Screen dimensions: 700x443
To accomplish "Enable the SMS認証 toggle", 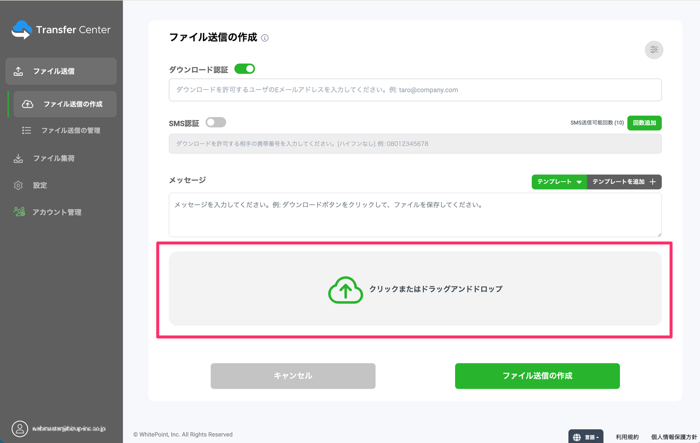I will (216, 122).
